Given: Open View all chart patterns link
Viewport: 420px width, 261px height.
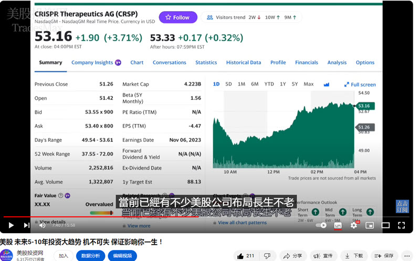Looking at the screenshot, I should [x=242, y=223].
